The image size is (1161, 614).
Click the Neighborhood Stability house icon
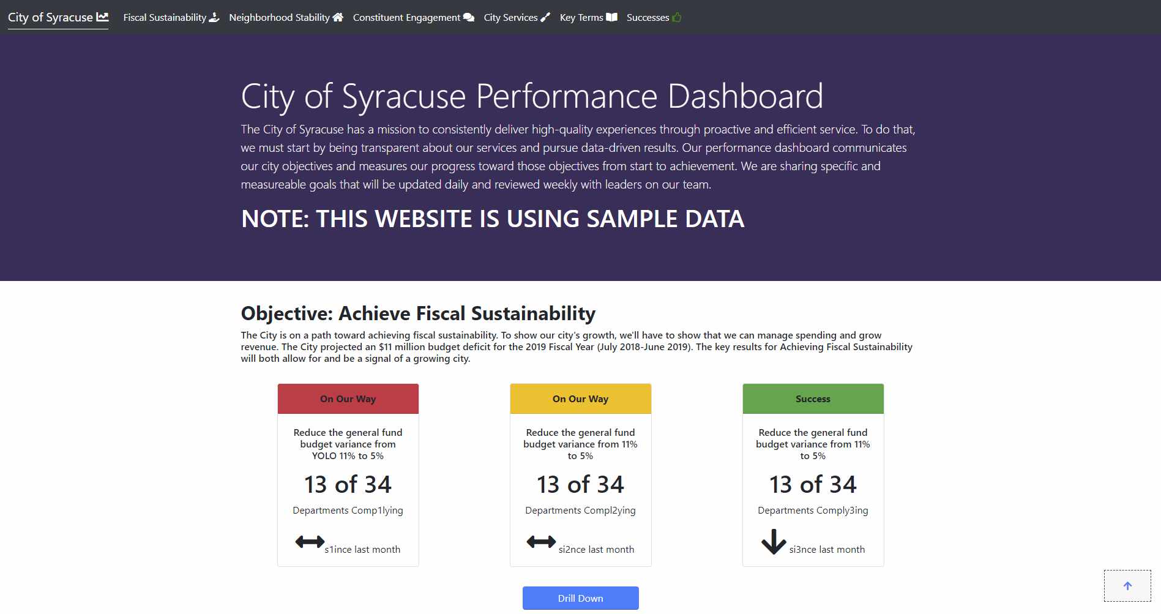click(x=338, y=17)
